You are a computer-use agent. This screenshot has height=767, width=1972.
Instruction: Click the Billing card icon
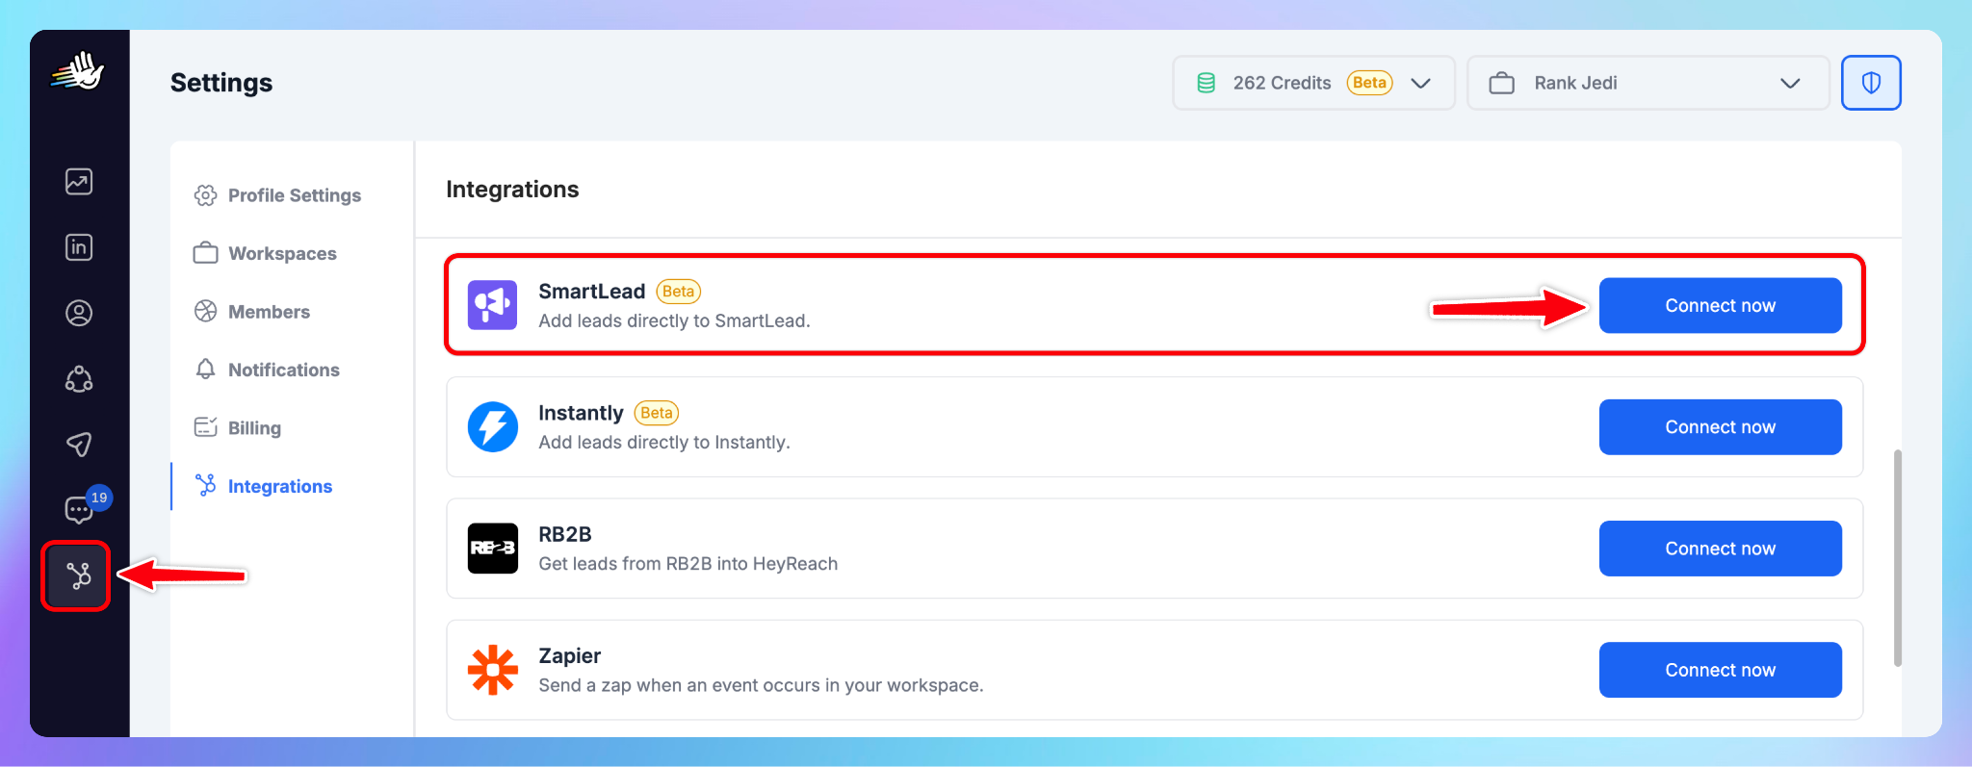pos(205,427)
